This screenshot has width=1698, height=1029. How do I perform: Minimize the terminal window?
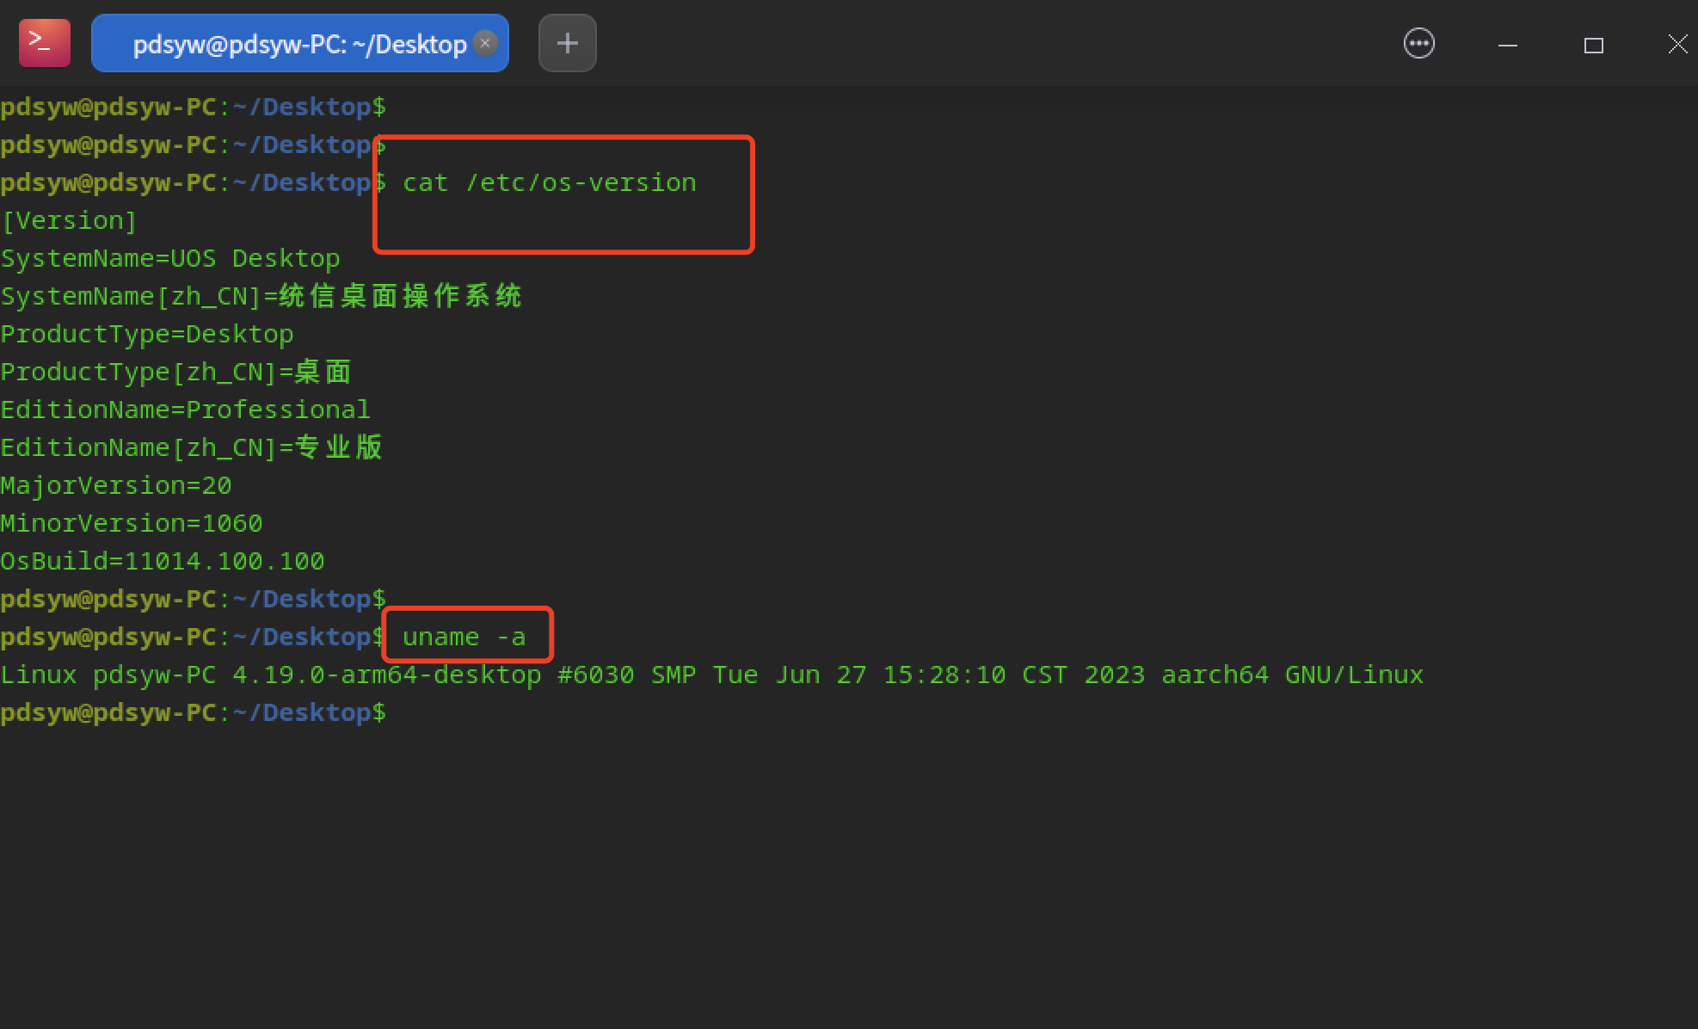point(1507,45)
